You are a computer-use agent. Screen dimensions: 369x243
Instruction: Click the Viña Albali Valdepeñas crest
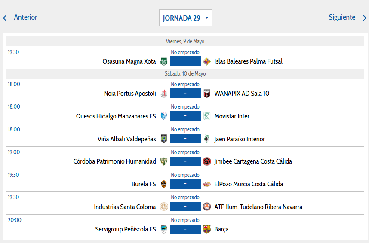[164, 139]
